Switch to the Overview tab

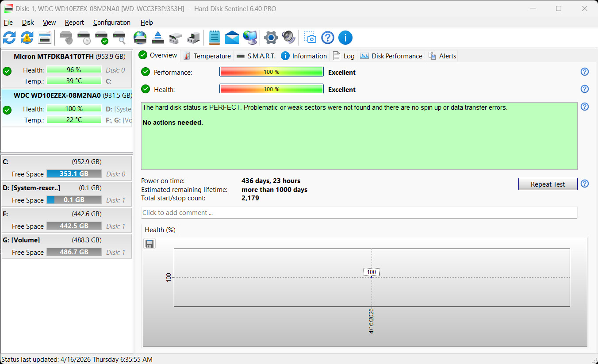click(158, 55)
